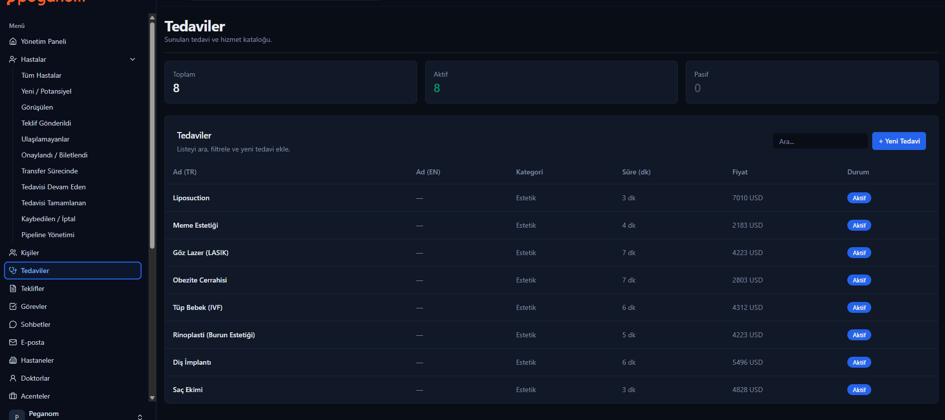The height and width of the screenshot is (420, 945).
Task: Open the Sohbetler menu entry
Action: [73, 324]
